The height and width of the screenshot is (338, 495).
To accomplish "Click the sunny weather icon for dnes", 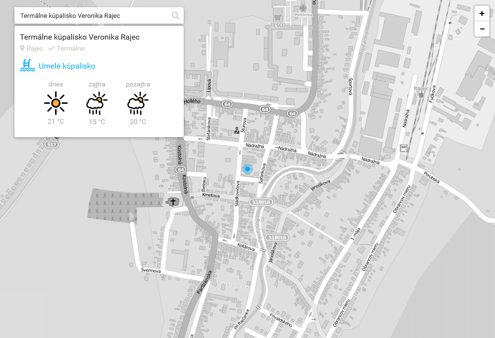I will [x=56, y=103].
